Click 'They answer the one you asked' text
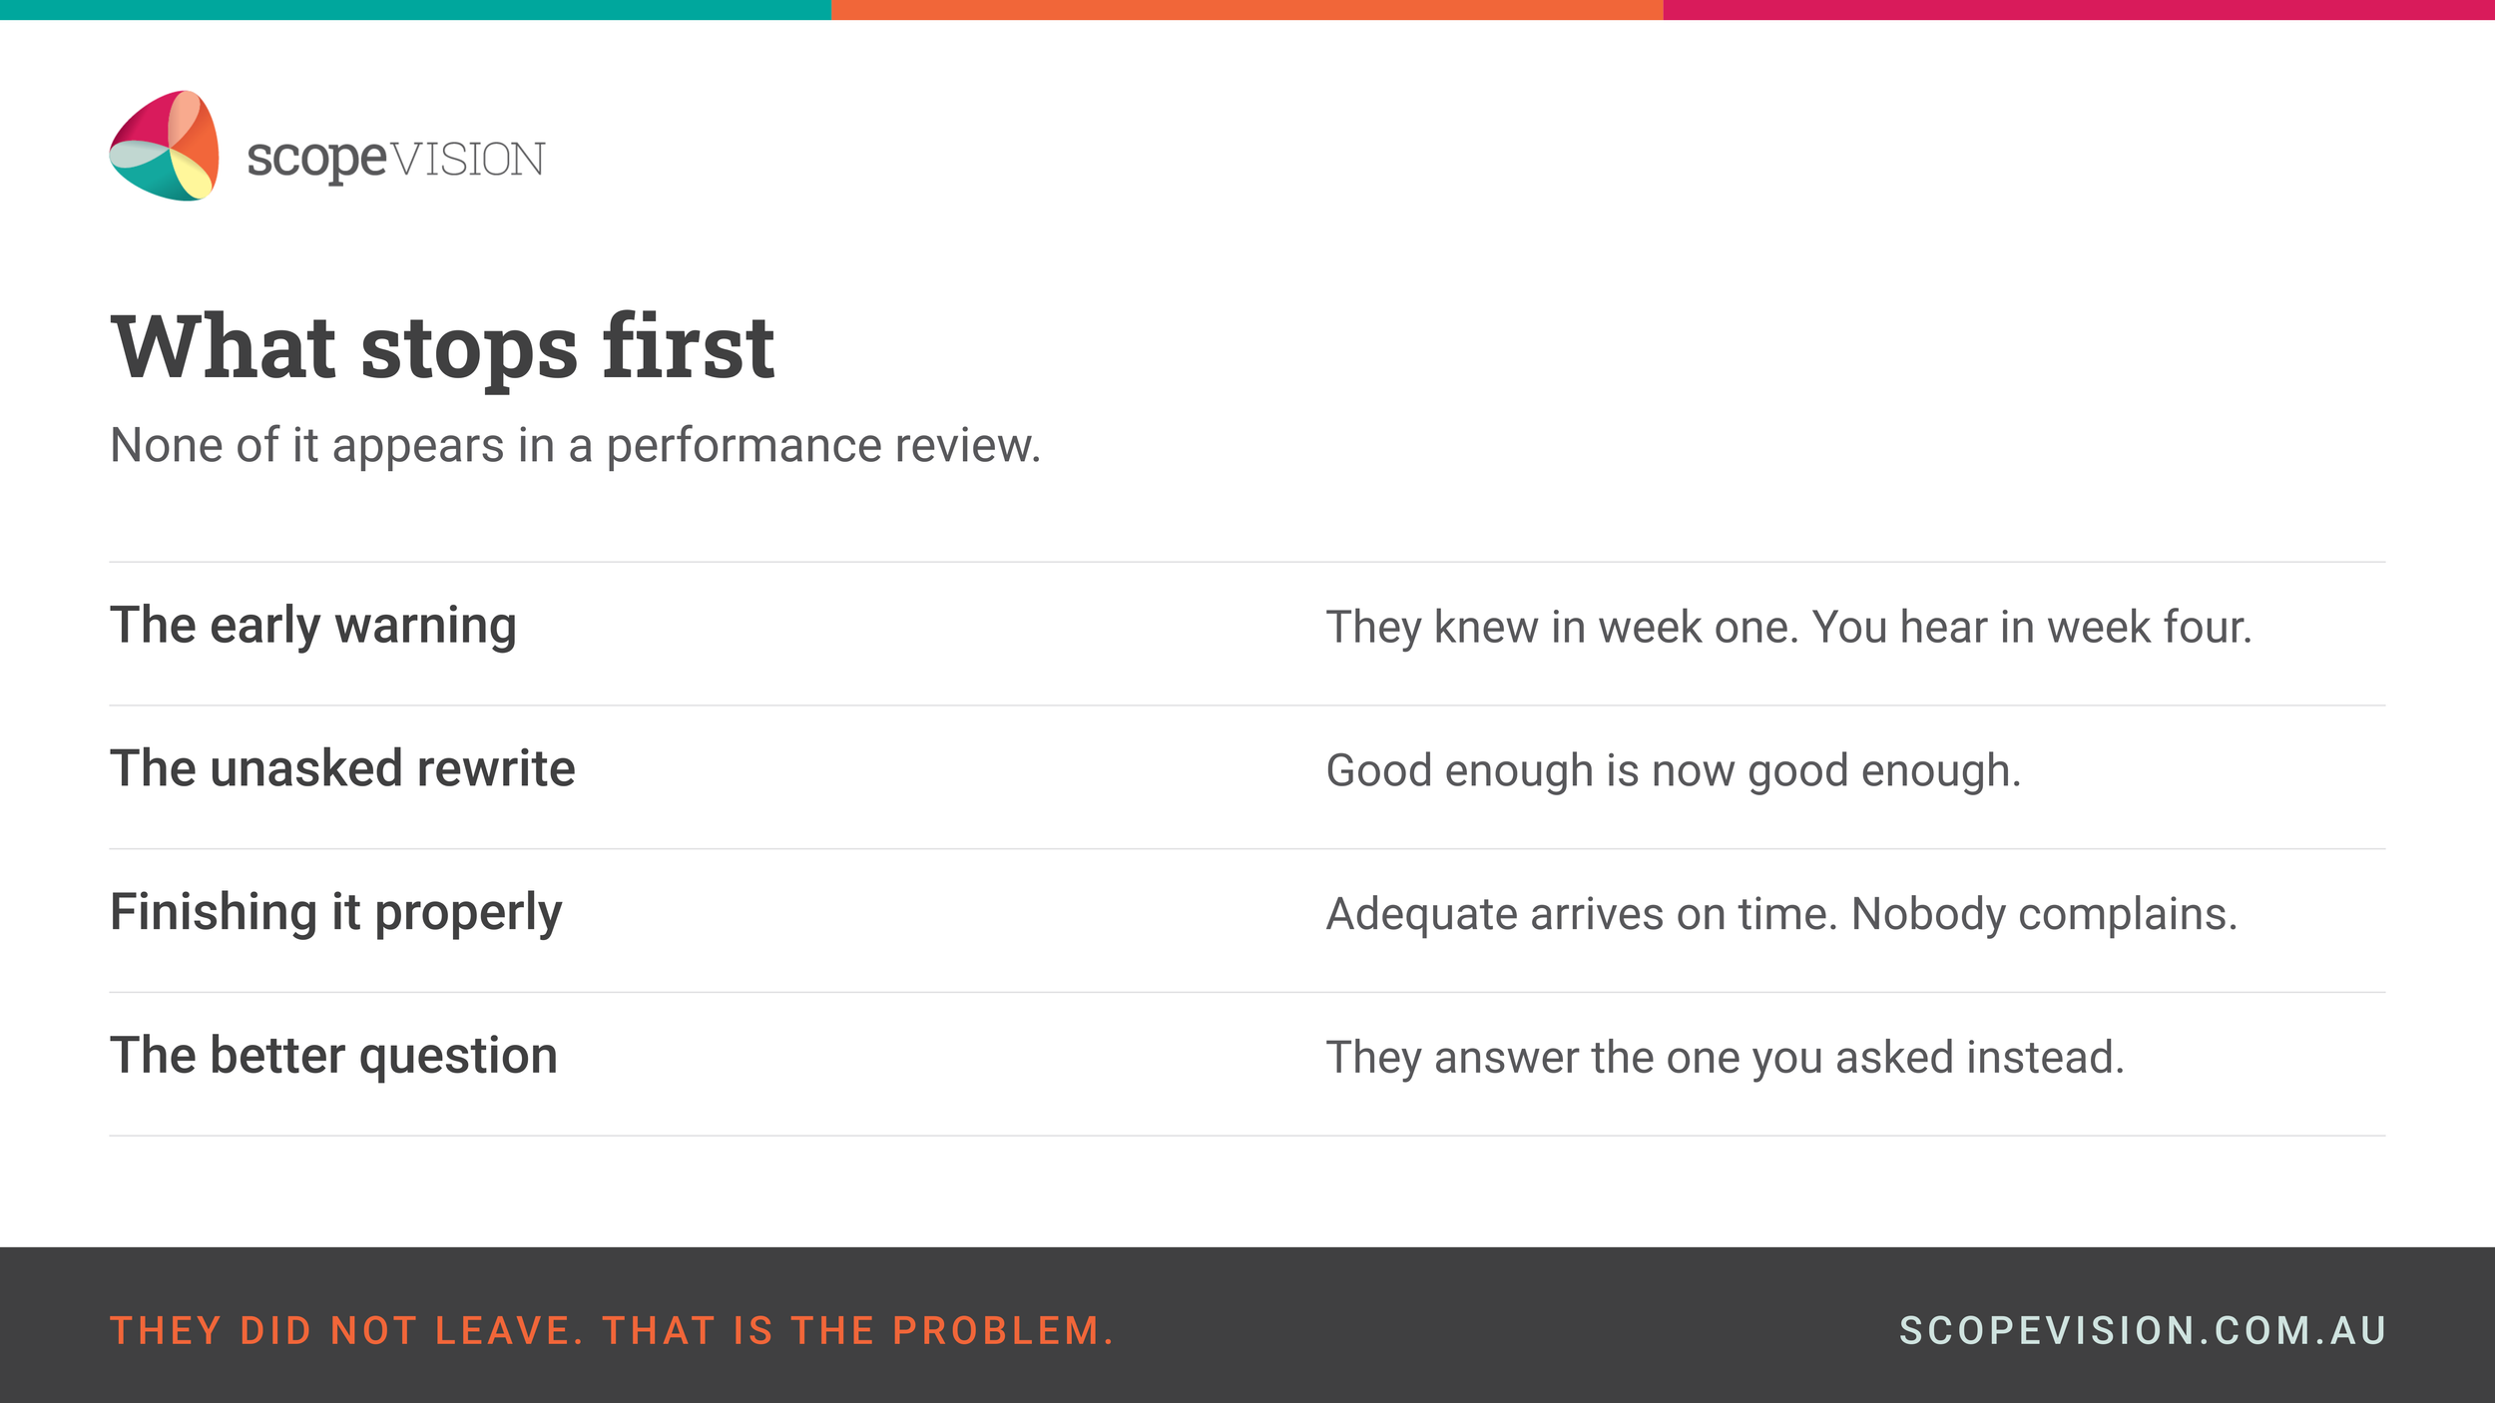 coord(1725,1058)
